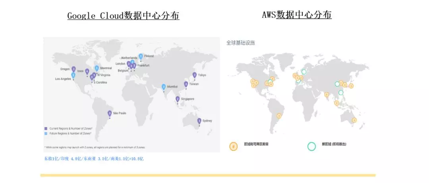Click the footnote about regions launching with 2 zones
The image size is (429, 183).
pos(95,147)
